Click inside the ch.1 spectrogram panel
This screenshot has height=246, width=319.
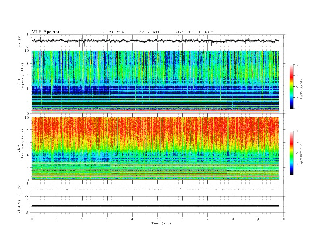(155, 82)
